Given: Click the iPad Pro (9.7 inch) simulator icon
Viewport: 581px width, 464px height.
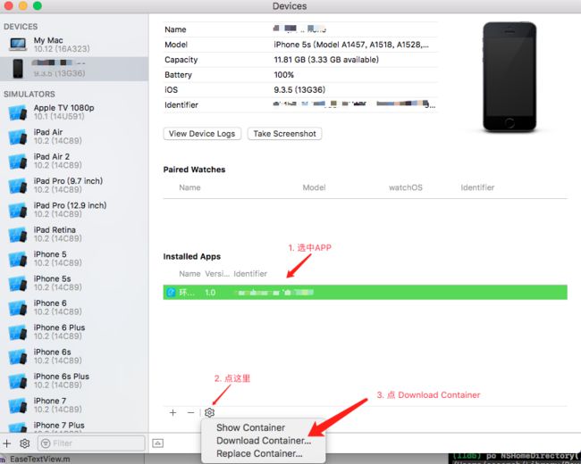Looking at the screenshot, I should coord(18,186).
